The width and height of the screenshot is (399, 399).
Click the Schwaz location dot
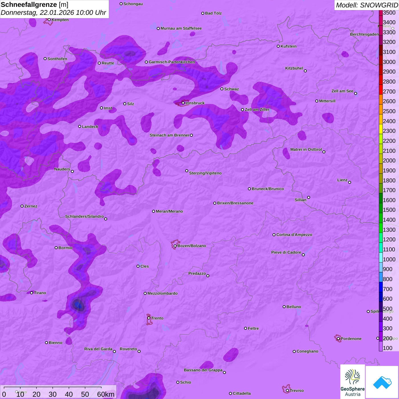tap(222, 89)
